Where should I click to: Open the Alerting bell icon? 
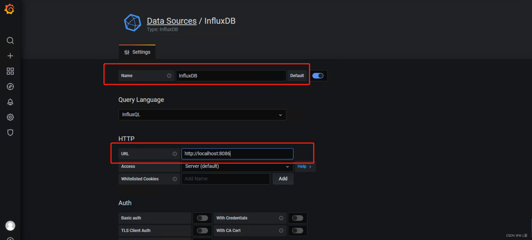(x=10, y=102)
